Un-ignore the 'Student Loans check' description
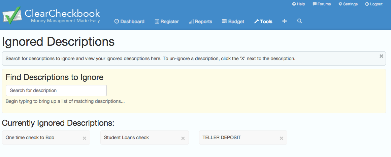Viewport: 391px width, 157px height. coord(183,138)
